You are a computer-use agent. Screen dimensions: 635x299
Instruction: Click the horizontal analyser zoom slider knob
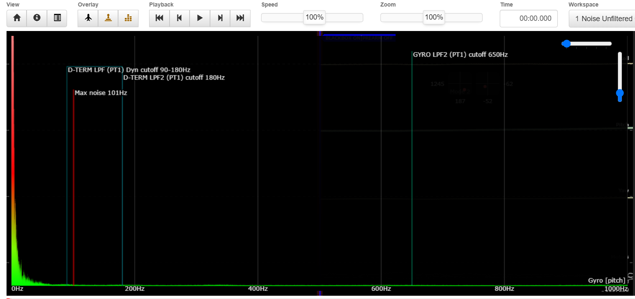pos(566,44)
